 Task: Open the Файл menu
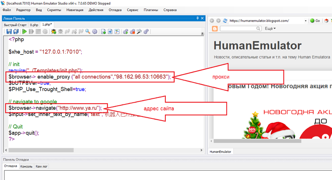click(x=7, y=10)
